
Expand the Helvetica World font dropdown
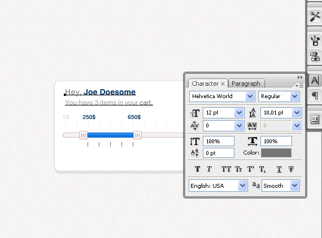pos(250,96)
